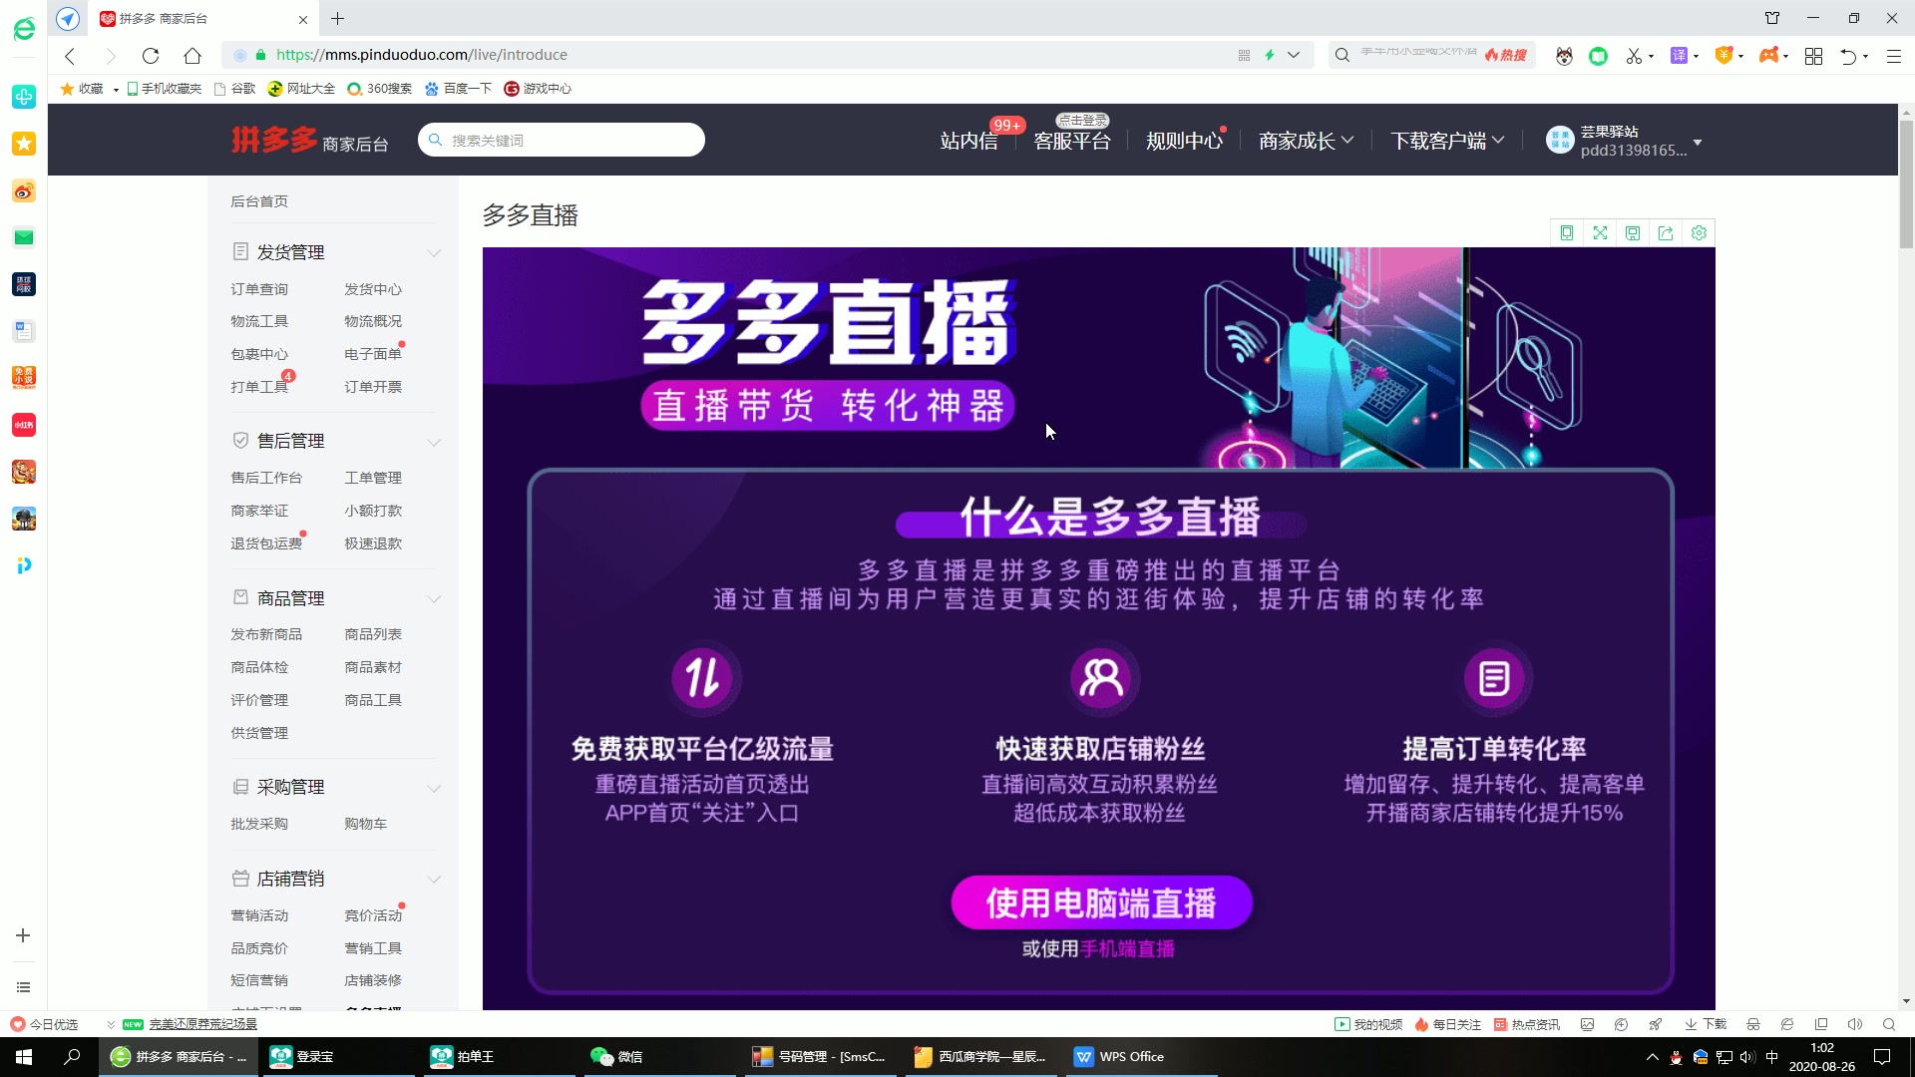Open 发布新商品 link
Screen dimensions: 1915x1077
click(266, 634)
